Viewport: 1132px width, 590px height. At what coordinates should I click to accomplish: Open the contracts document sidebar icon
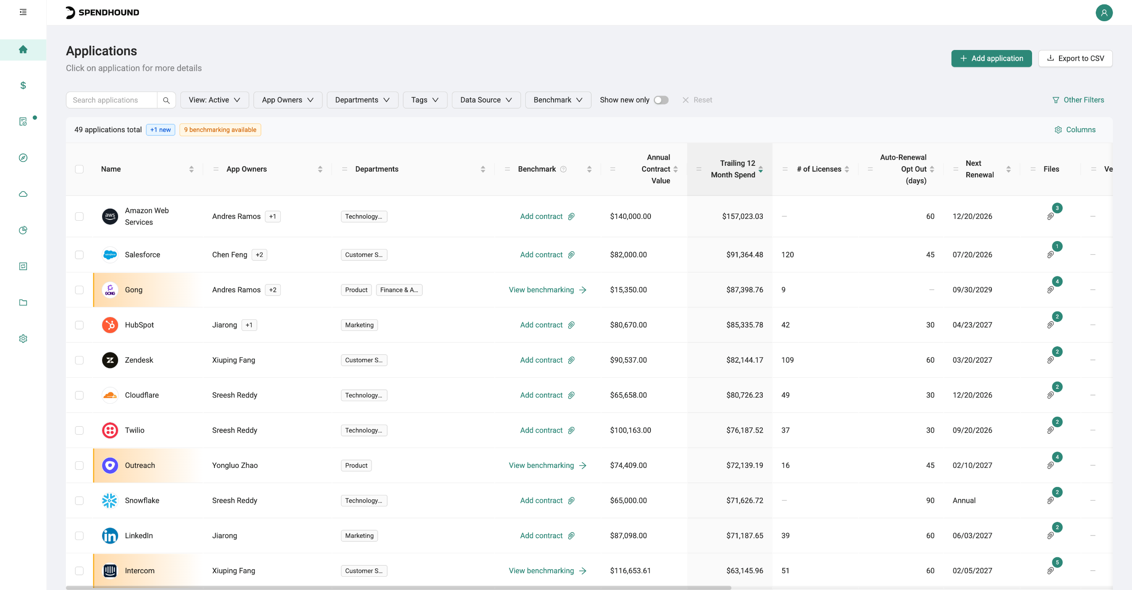tap(23, 122)
